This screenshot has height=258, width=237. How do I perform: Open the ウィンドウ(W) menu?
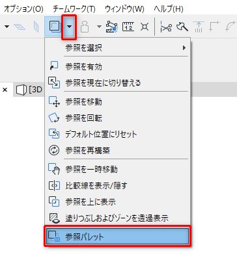pos(124,9)
